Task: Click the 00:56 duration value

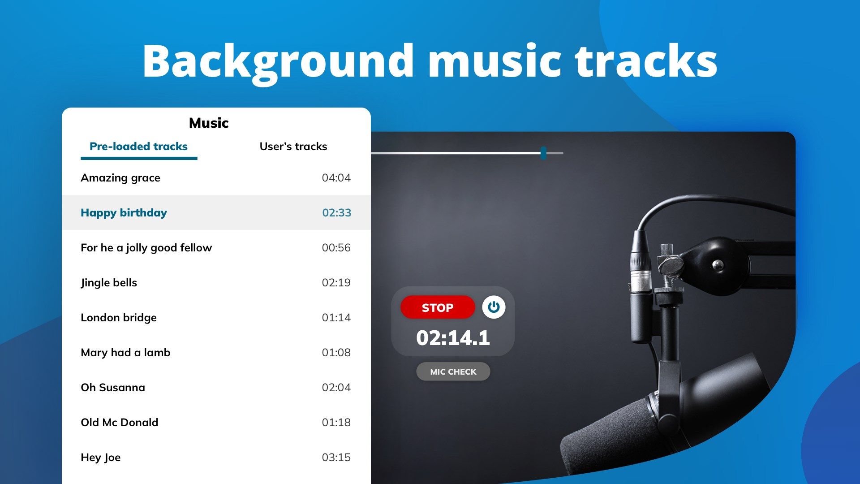Action: tap(336, 248)
